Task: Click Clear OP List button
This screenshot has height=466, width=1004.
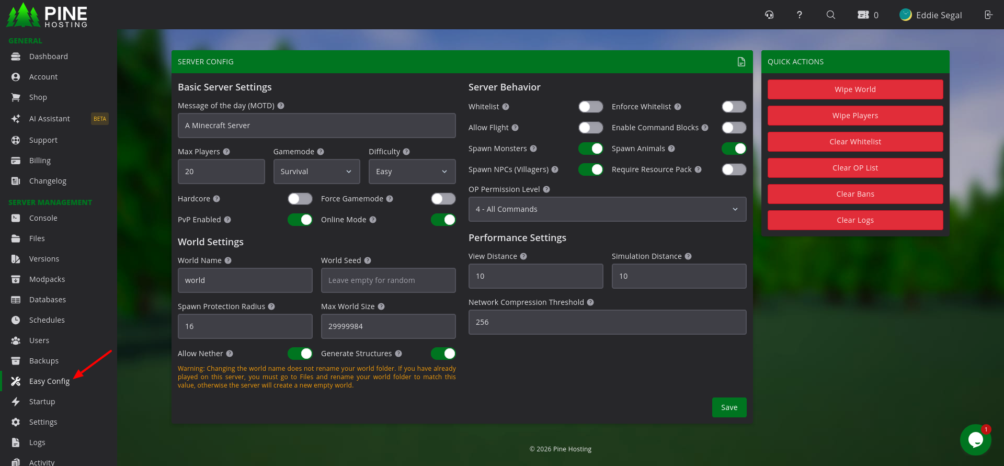Action: pos(855,168)
